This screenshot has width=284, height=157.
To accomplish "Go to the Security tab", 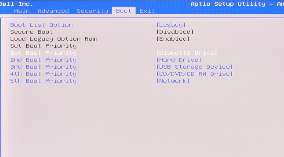I will coord(92,11).
